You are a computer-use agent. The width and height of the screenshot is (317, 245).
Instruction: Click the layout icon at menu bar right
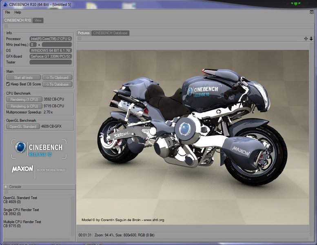[312, 12]
